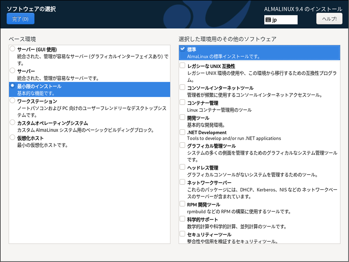Select 仮想化ホスト base environment
The width and height of the screenshot is (349, 262).
(12, 137)
